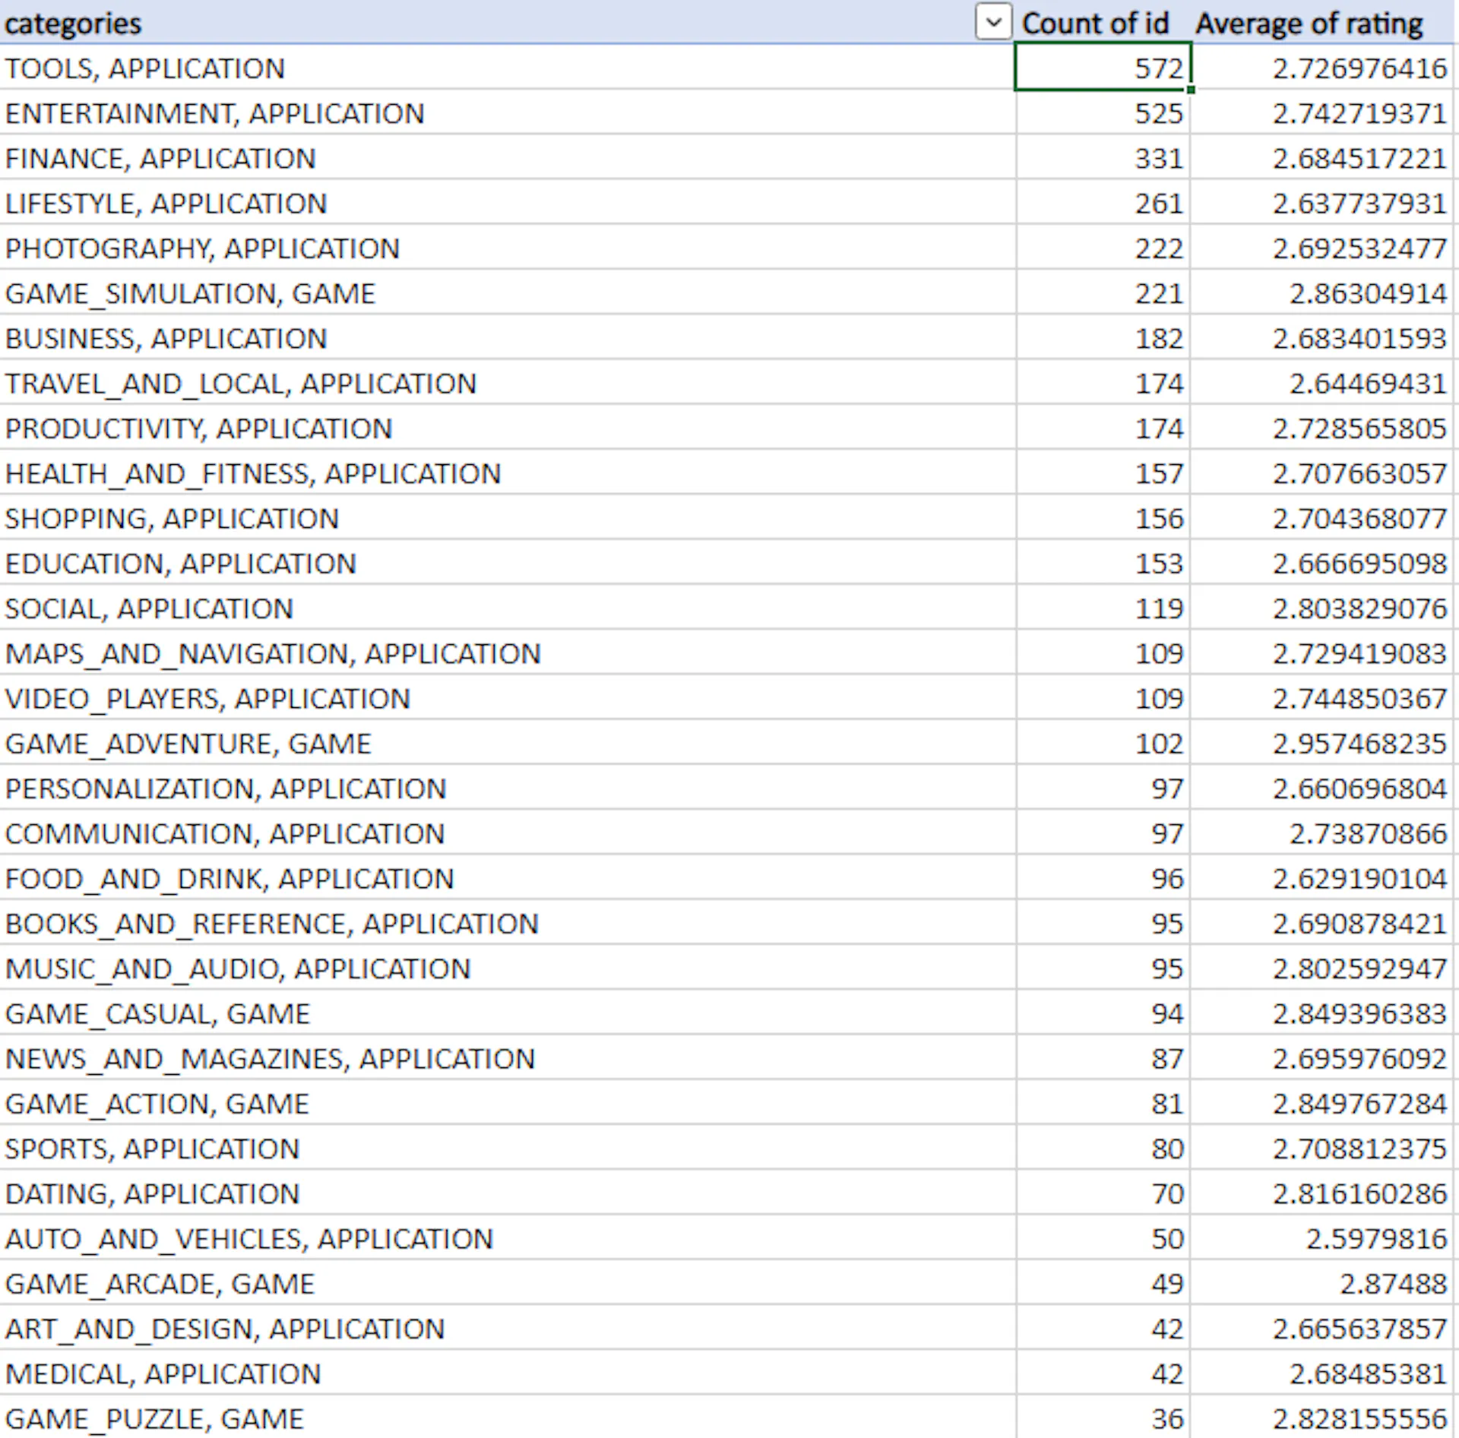
Task: Click the average rating 2.666695098
Action: 1321,563
